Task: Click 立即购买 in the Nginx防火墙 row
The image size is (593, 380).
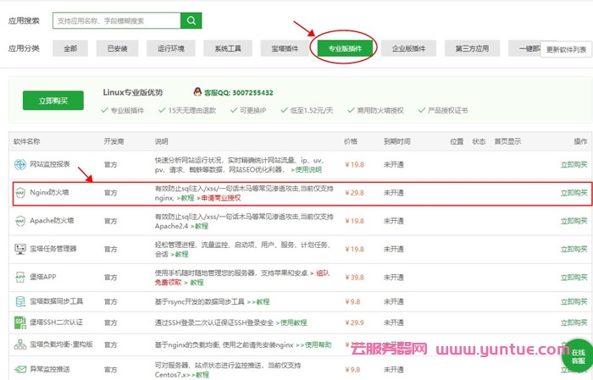Action: click(574, 193)
